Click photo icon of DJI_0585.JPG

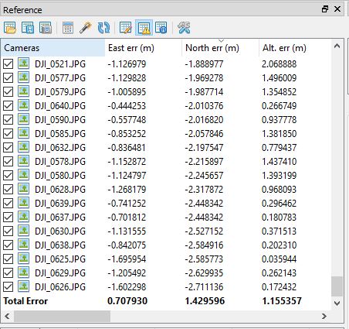(23, 133)
